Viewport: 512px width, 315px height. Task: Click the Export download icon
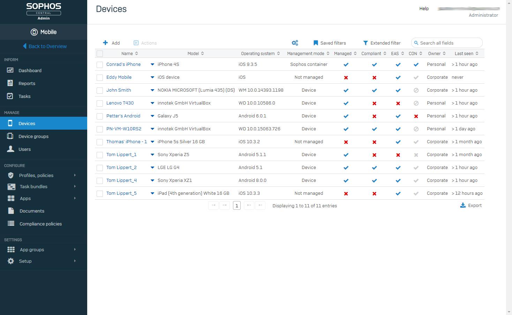coord(463,205)
